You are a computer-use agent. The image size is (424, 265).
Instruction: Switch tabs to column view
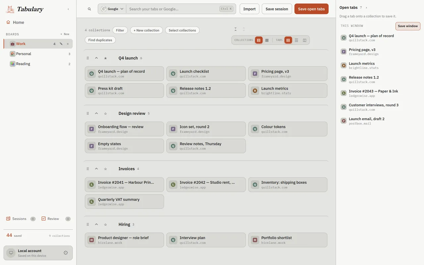click(x=305, y=40)
